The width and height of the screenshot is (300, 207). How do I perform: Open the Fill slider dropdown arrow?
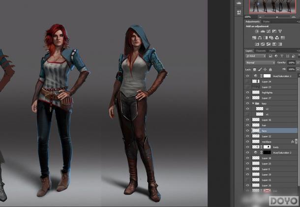[298, 69]
